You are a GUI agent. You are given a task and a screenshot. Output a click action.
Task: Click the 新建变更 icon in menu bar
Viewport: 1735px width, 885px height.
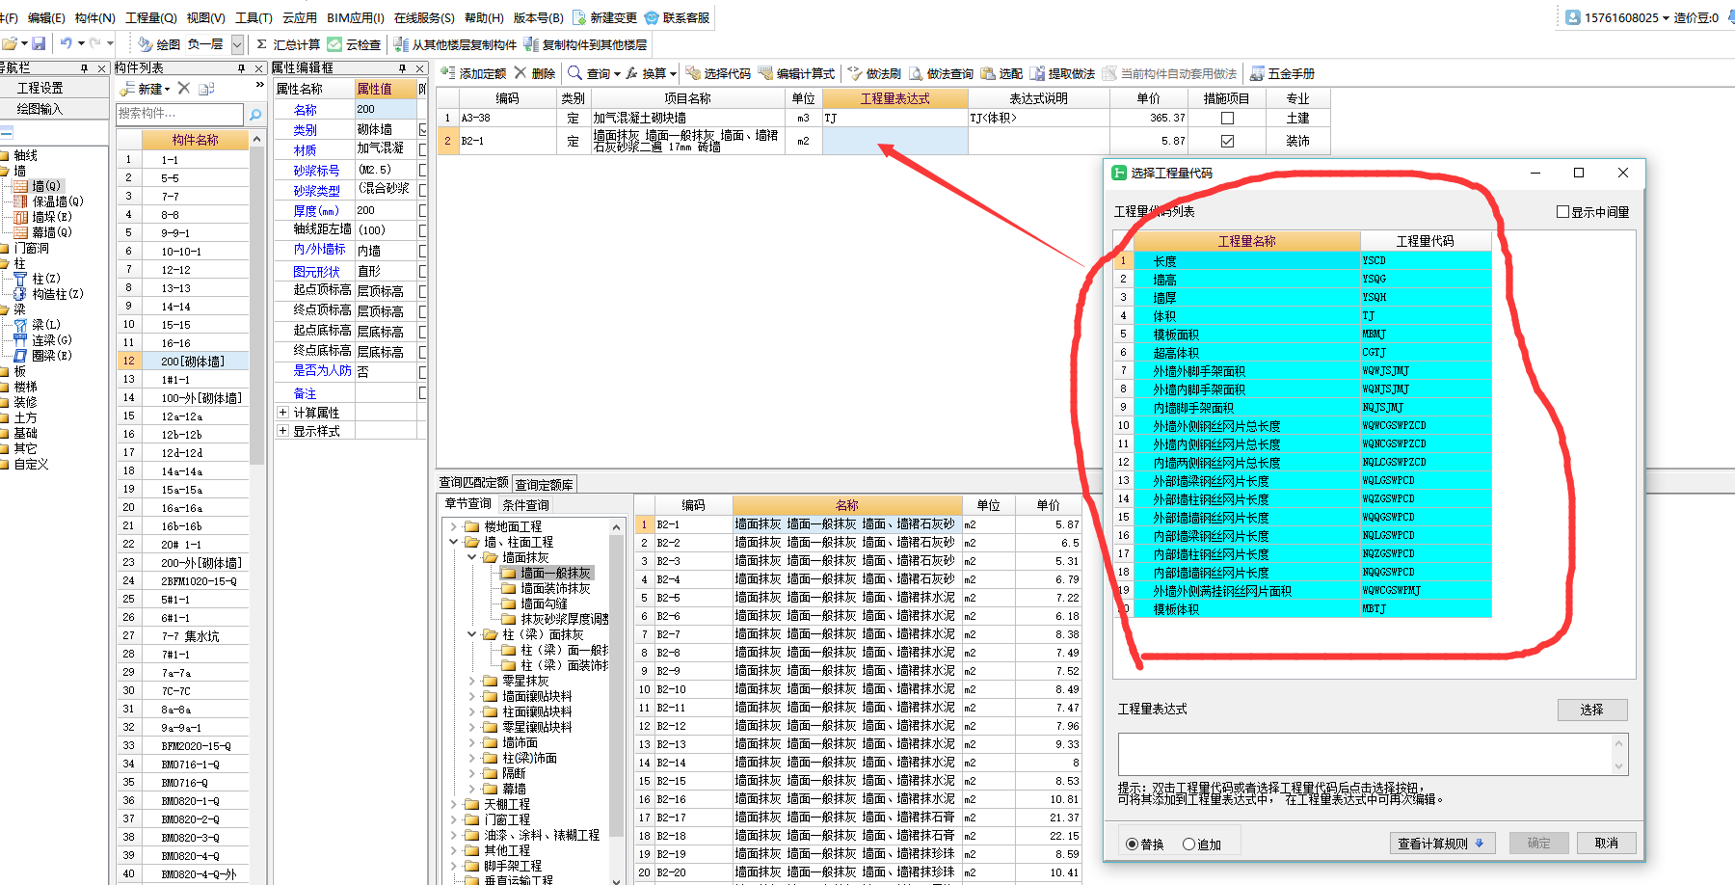[x=579, y=17]
